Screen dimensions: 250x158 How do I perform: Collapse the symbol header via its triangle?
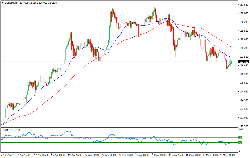click(2, 3)
